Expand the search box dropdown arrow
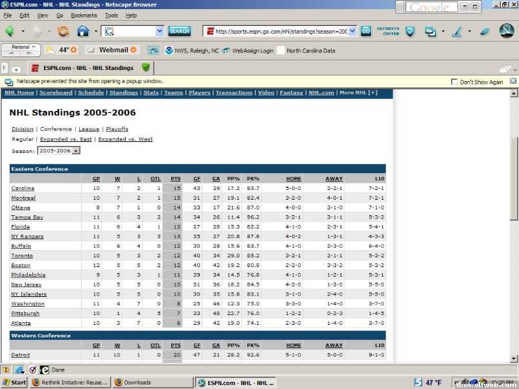 click(160, 30)
